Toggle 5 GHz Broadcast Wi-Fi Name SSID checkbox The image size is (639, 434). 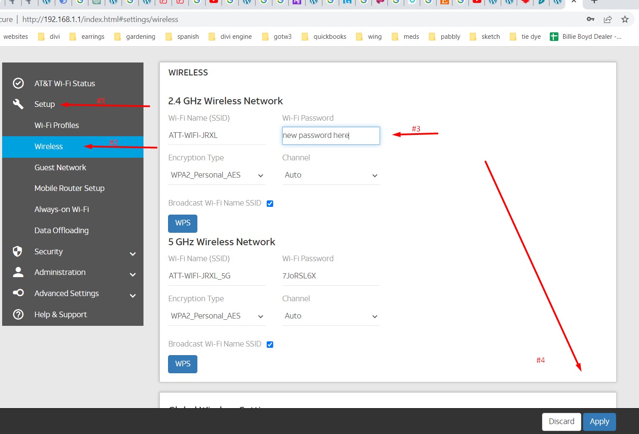(270, 344)
